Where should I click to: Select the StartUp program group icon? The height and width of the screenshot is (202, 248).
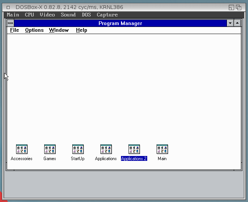(x=78, y=149)
